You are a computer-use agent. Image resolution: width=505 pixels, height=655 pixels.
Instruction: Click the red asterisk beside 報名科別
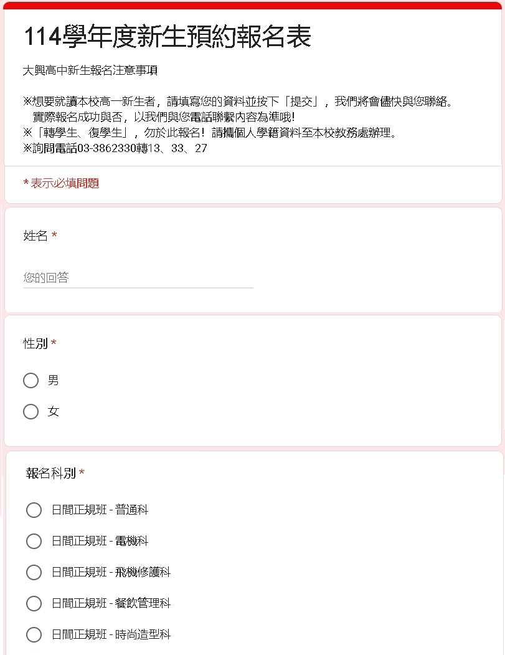(82, 473)
